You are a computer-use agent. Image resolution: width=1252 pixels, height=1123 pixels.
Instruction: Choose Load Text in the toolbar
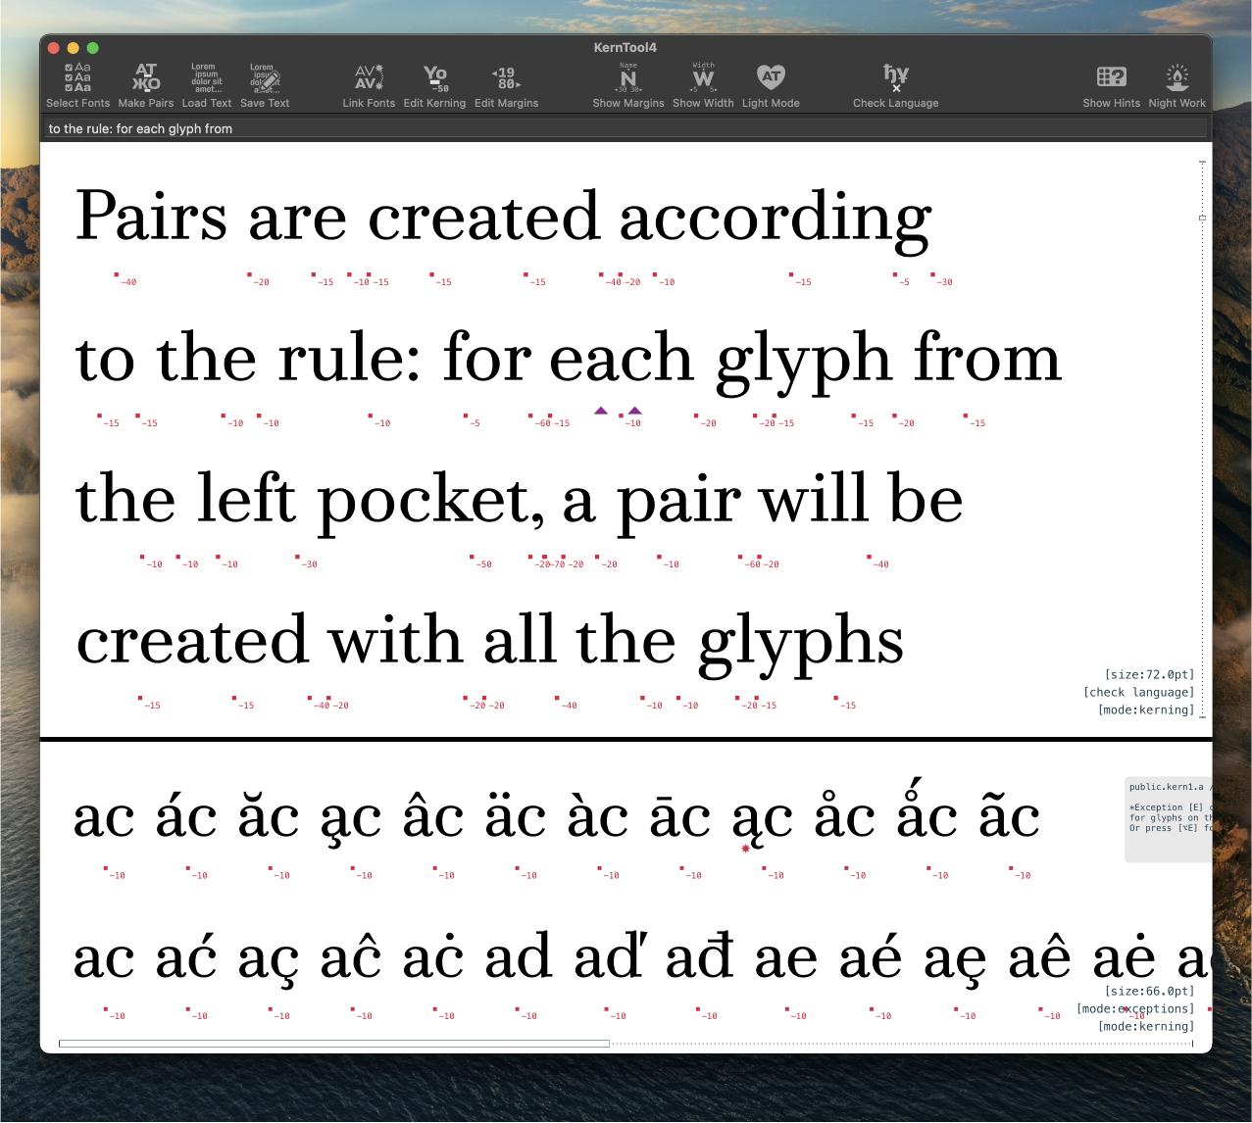point(207,85)
